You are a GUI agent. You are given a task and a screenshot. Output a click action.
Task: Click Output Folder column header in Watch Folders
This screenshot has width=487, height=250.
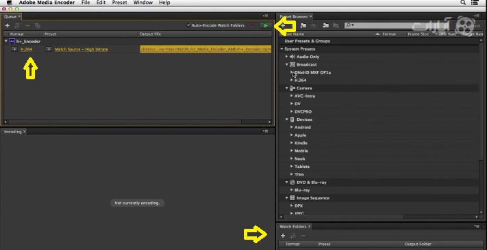[x=418, y=244]
